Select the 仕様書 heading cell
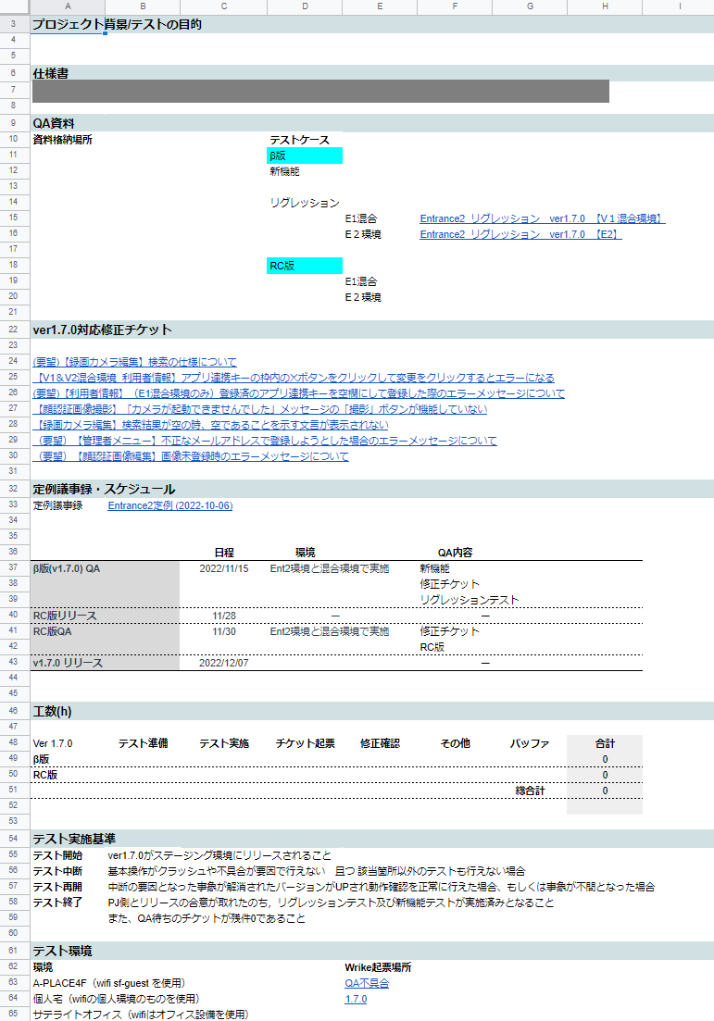Image resolution: width=714 pixels, height=1021 pixels. 51,73
